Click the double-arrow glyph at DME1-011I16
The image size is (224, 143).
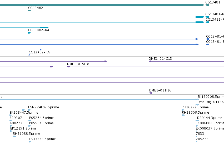pos(150,93)
